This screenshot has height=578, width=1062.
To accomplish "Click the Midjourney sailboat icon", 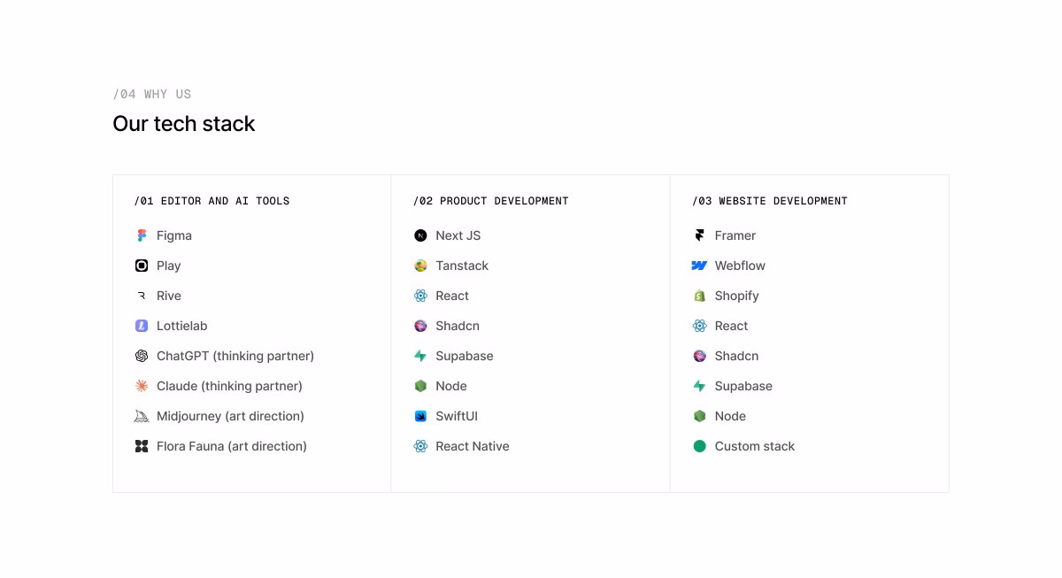I will pos(142,416).
